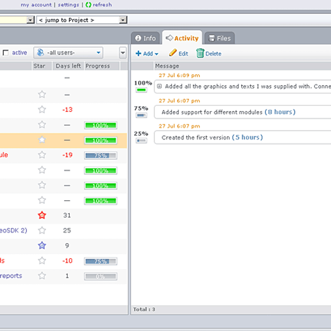The width and height of the screenshot is (331, 331).
Task: Open the all users filter dropdown
Action: click(68, 53)
